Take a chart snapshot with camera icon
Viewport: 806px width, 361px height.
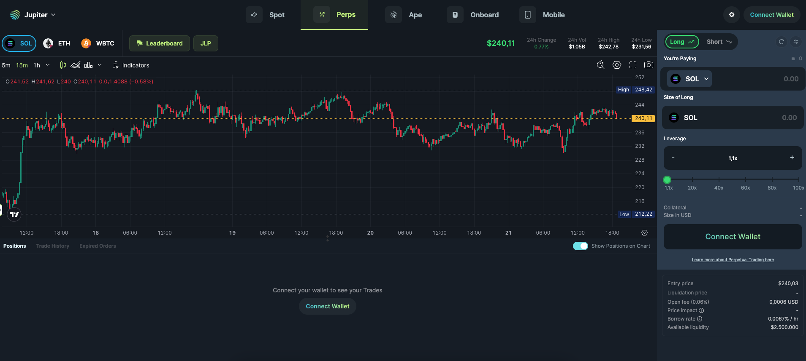coord(649,65)
